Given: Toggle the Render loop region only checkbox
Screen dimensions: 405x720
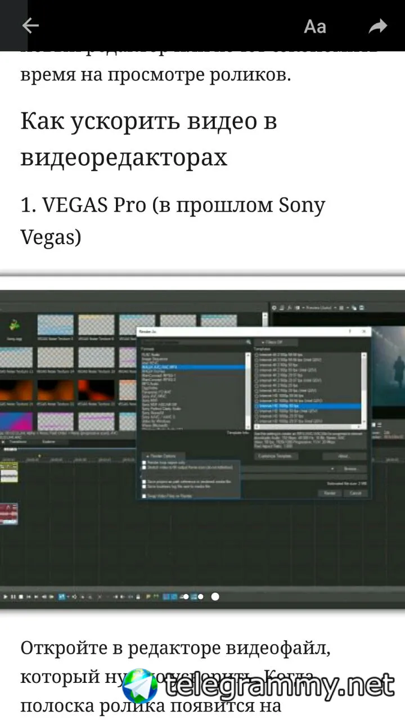Looking at the screenshot, I should [144, 462].
